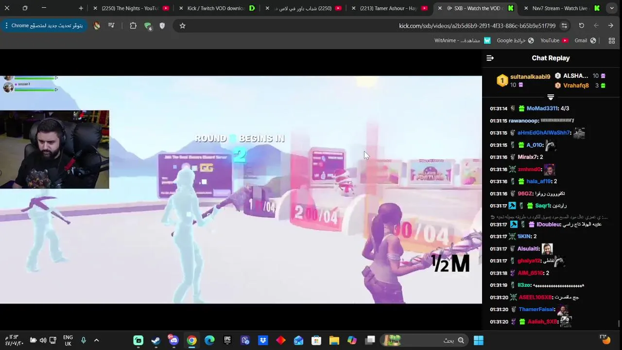Click AIM_6510 username in chat
Screen dimensions: 622x350
tap(530, 273)
